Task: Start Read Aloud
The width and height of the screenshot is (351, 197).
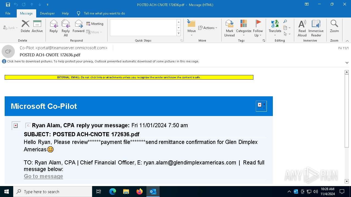Action: point(302,28)
